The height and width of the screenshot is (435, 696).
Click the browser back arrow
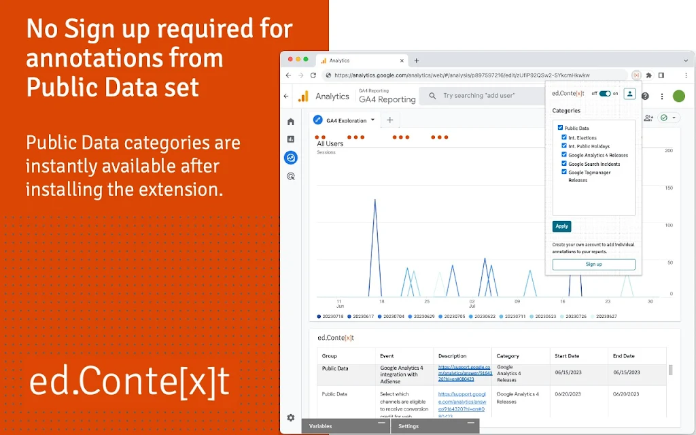(288, 75)
